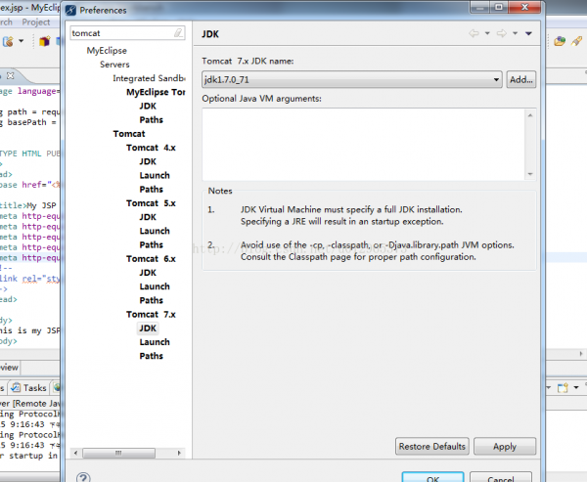Select JDK under Tomcat 7.x

coord(148,329)
